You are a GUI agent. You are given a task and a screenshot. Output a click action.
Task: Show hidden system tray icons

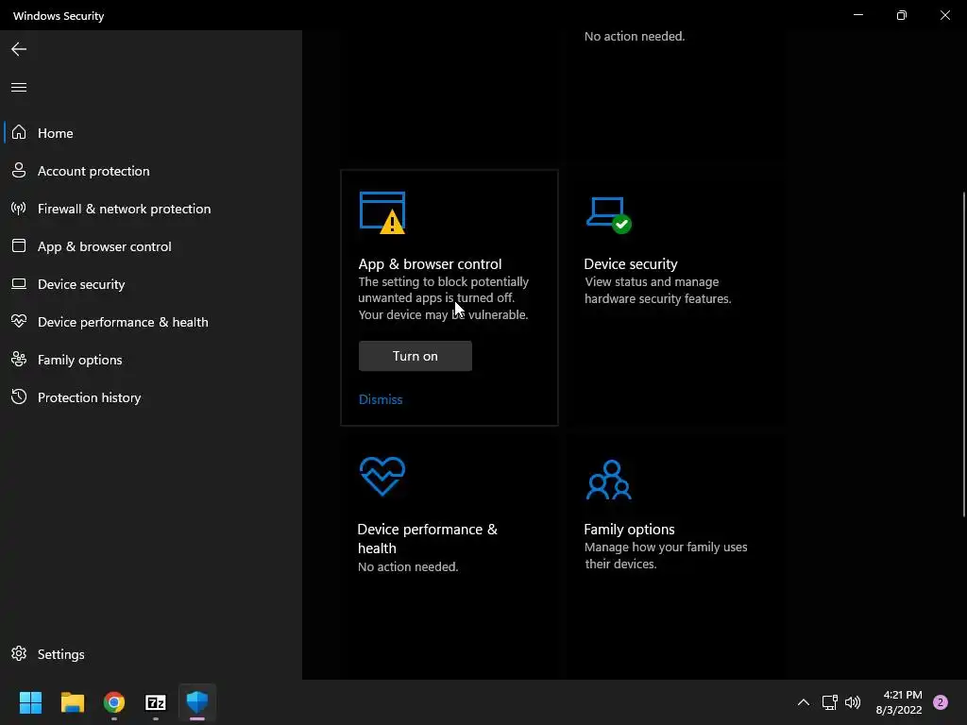pyautogui.click(x=804, y=702)
